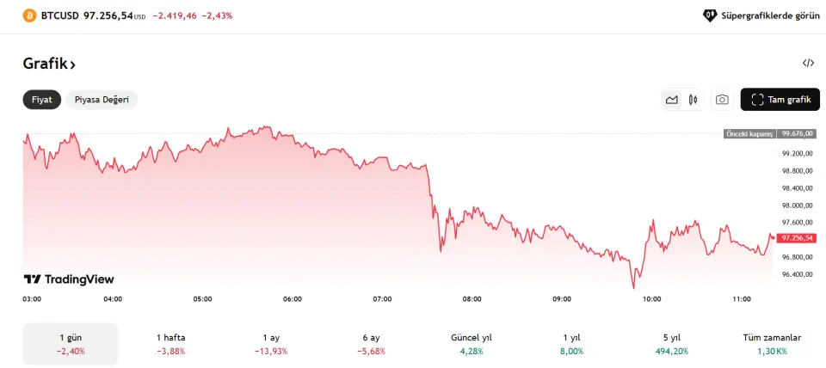Open the Tam grafik full chart button

coord(780,100)
